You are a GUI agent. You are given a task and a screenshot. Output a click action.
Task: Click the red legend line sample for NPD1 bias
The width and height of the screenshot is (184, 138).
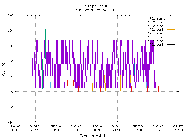point(171,41)
